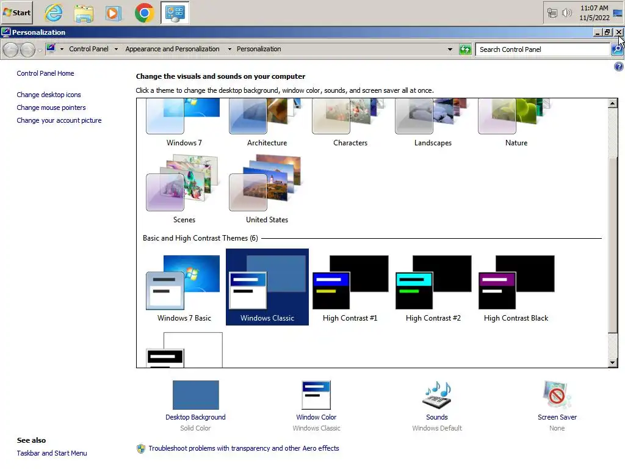This screenshot has width=625, height=469.
Task: Select the United States theme
Action: click(x=267, y=189)
